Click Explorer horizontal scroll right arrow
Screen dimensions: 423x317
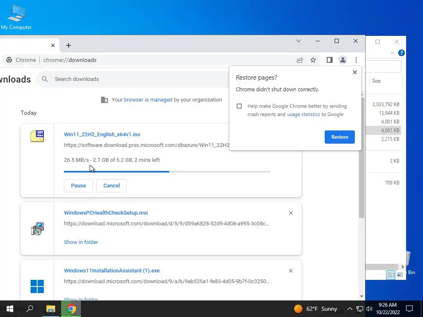tap(402, 267)
